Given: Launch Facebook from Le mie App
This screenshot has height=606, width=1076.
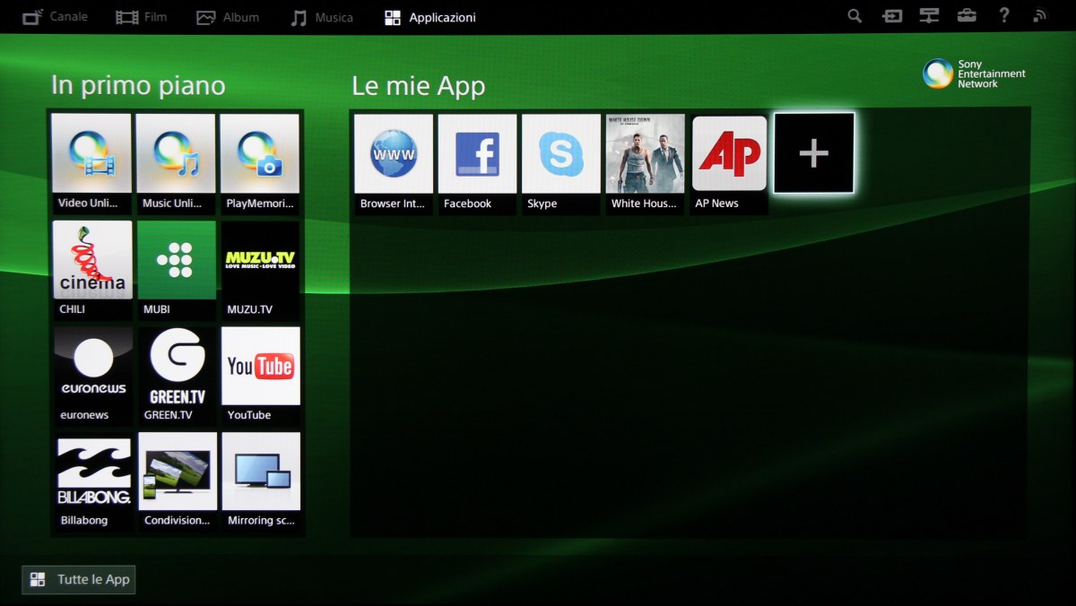Looking at the screenshot, I should click(477, 164).
